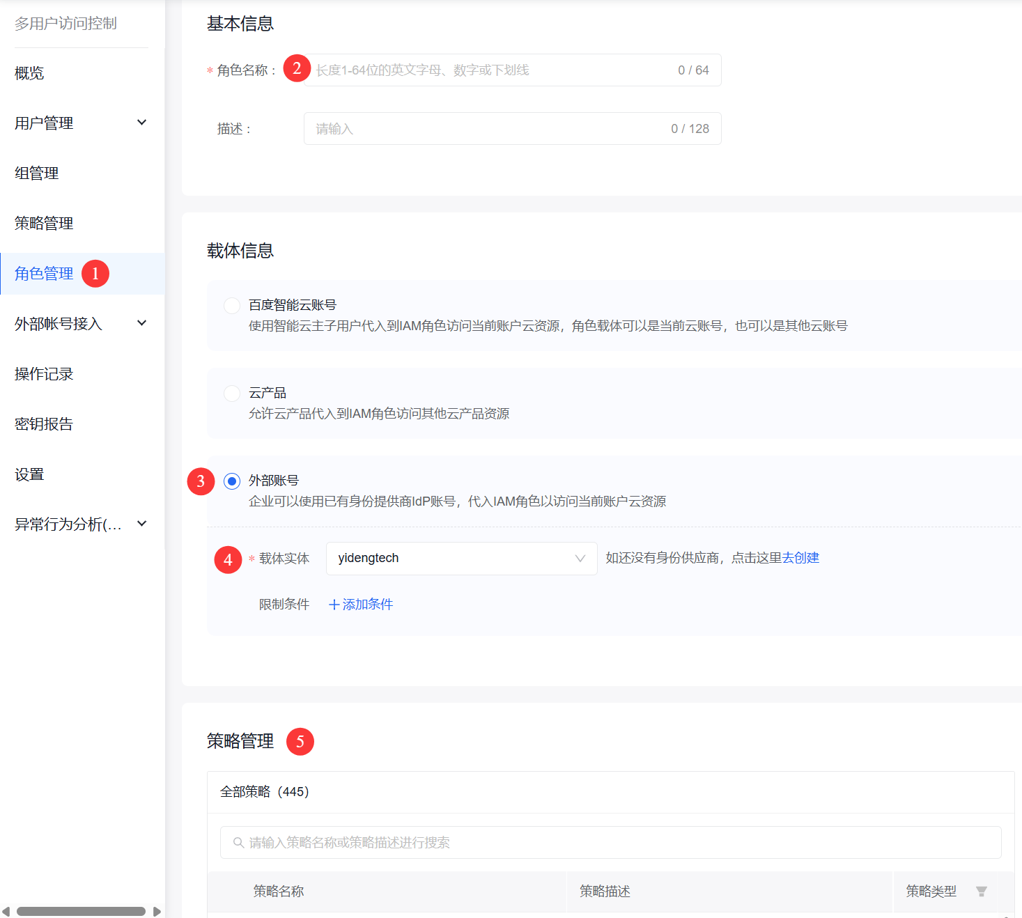Click the filter icon beside 策略类型
1022x918 pixels.
click(x=981, y=892)
